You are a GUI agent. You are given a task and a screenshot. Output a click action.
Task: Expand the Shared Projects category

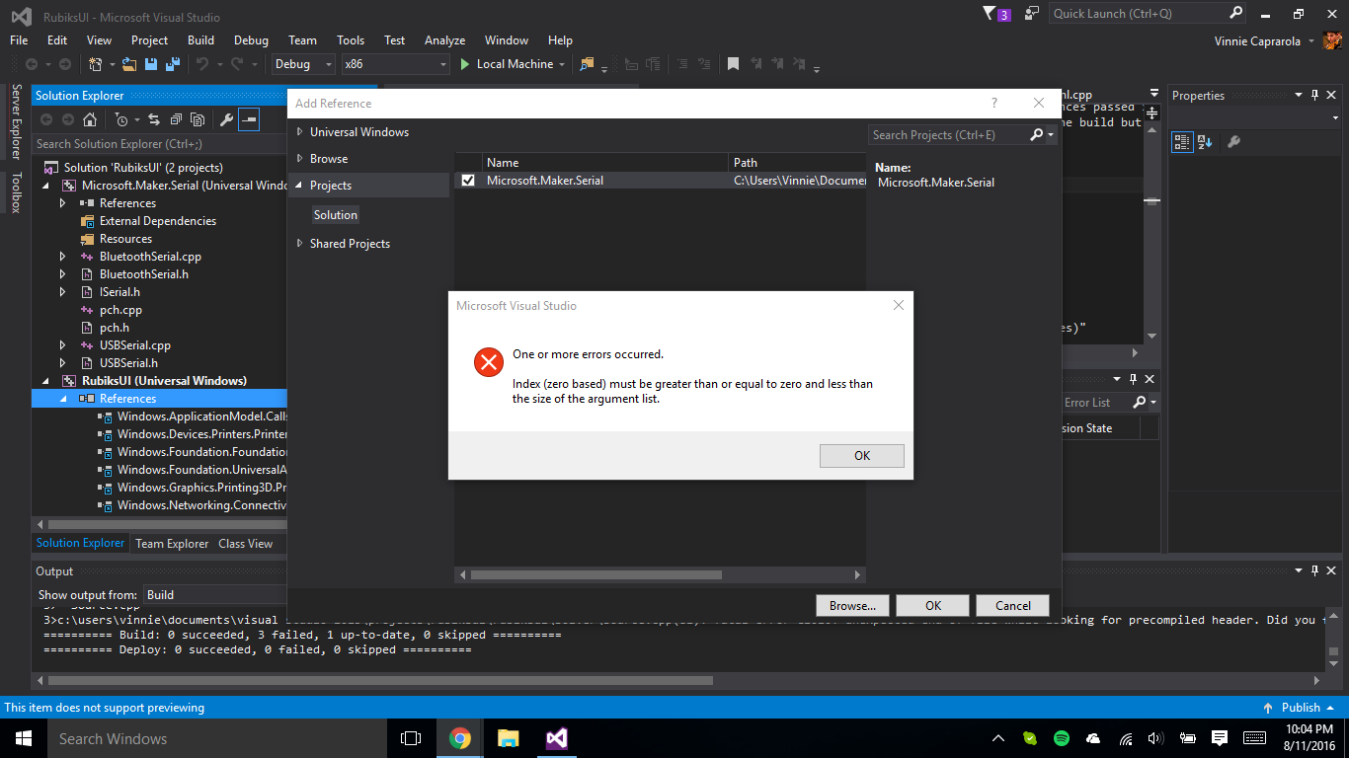(x=300, y=244)
